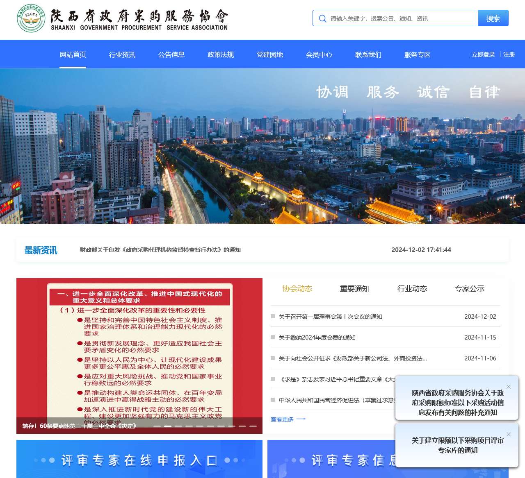Switch to the 重要通知 tab

355,289
